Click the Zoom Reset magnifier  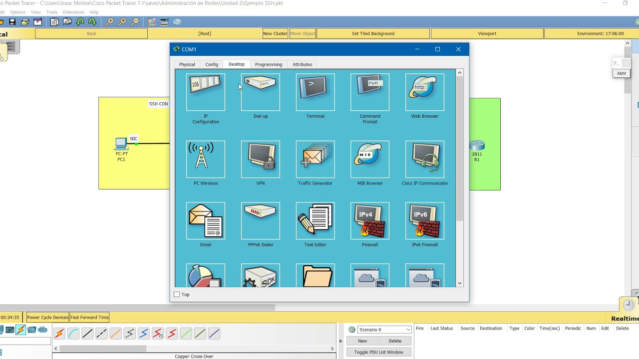point(122,22)
